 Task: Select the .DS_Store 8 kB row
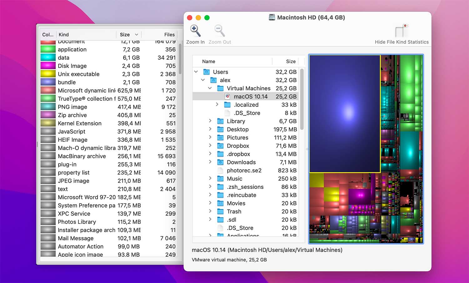point(245,113)
